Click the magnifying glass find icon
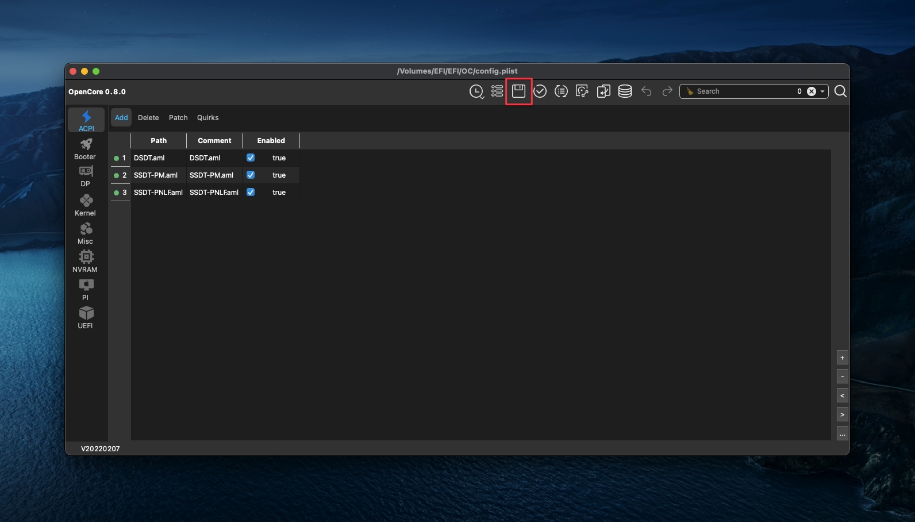Viewport: 915px width, 522px height. [840, 91]
